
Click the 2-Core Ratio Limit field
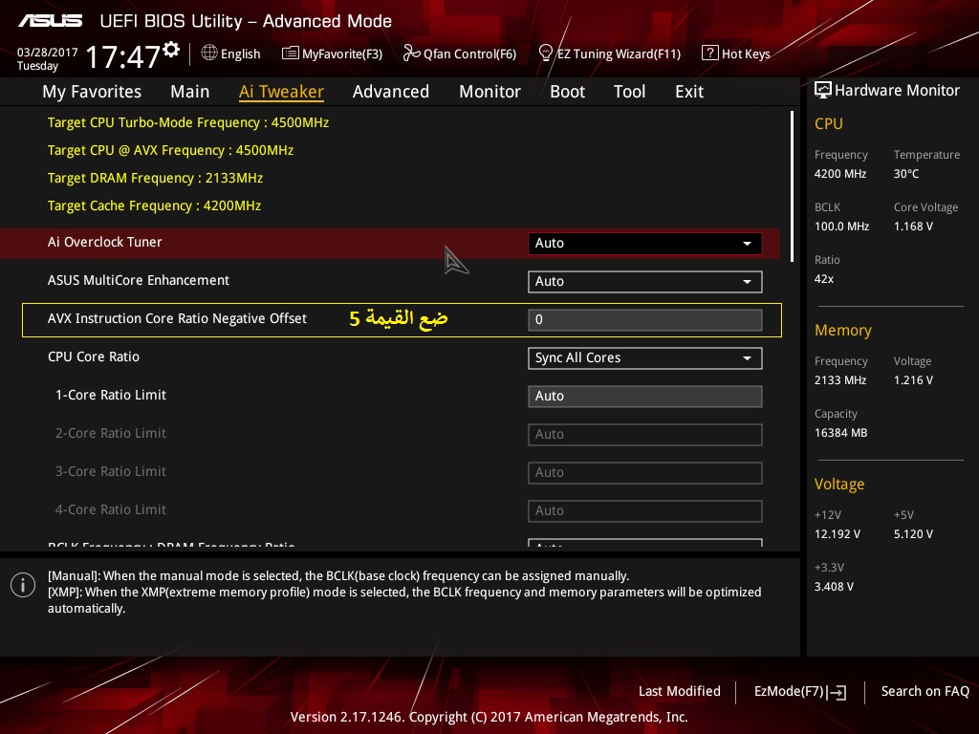[x=645, y=435]
